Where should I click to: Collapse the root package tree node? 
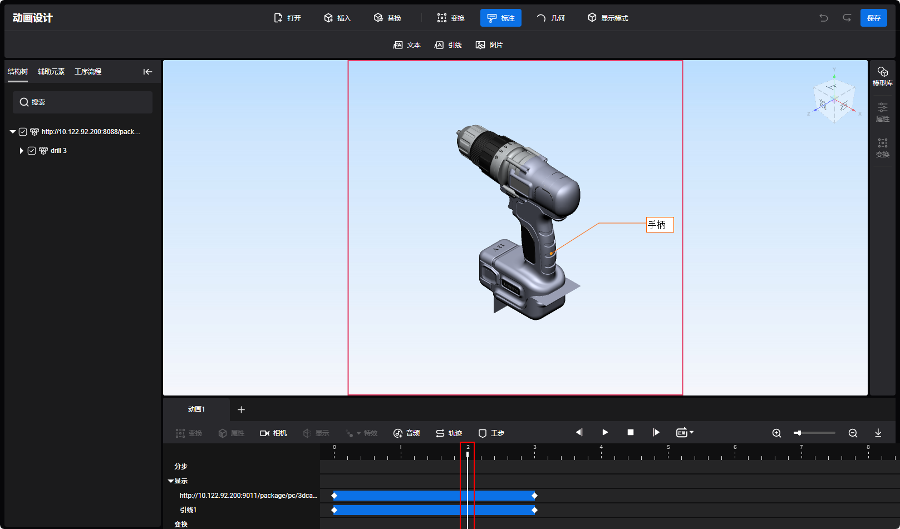(13, 132)
